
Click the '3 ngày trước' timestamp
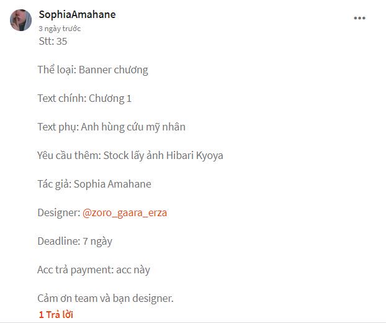(x=60, y=29)
